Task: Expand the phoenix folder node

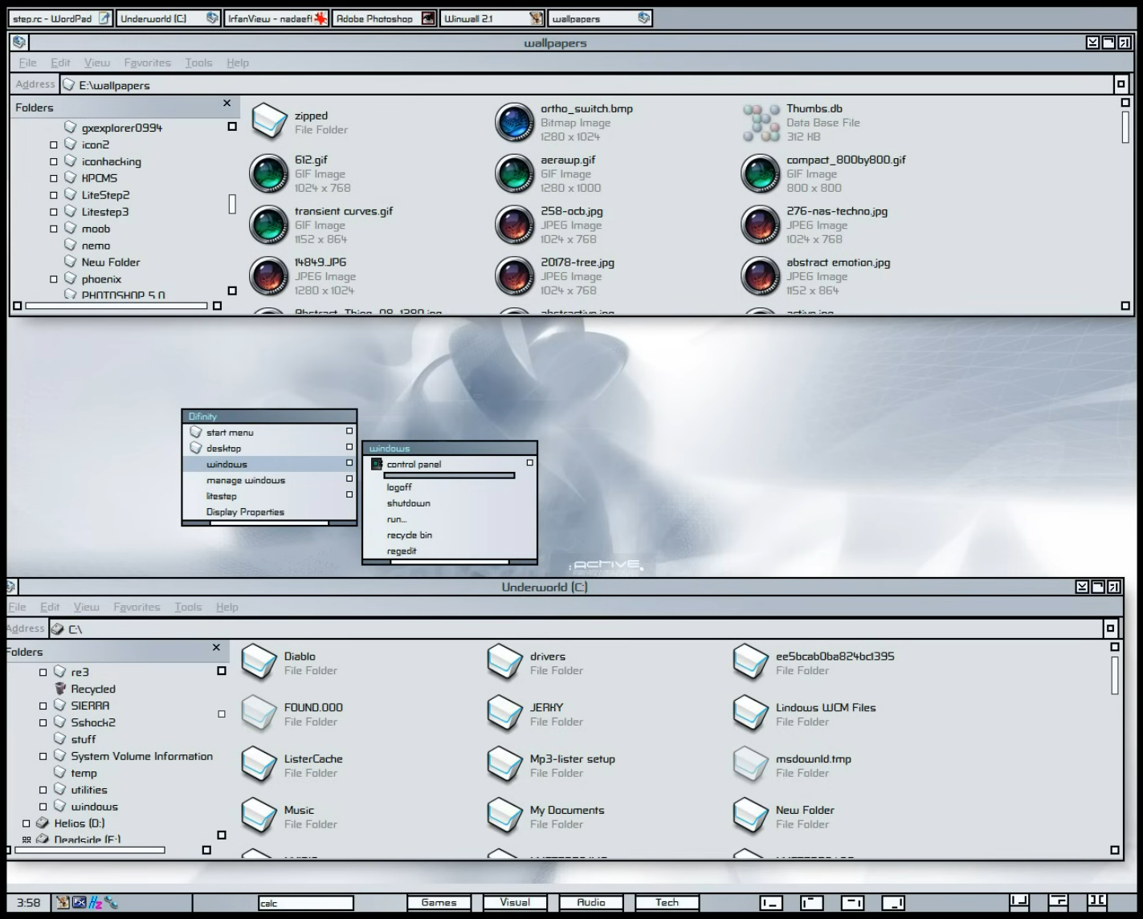Action: (54, 280)
